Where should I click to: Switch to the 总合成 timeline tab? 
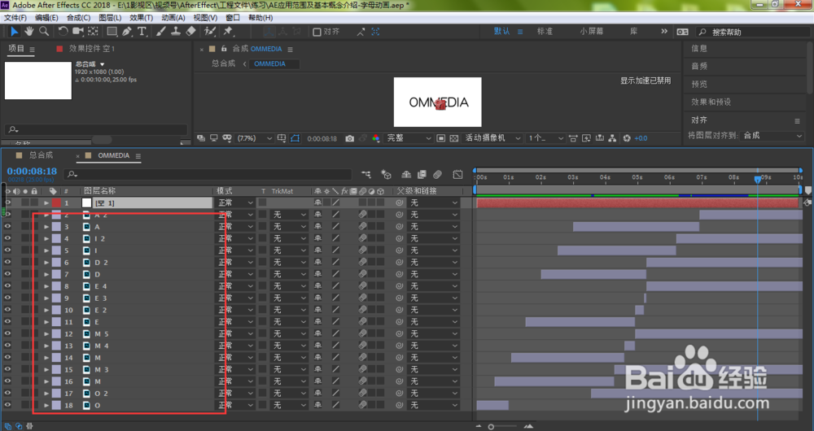(41, 155)
